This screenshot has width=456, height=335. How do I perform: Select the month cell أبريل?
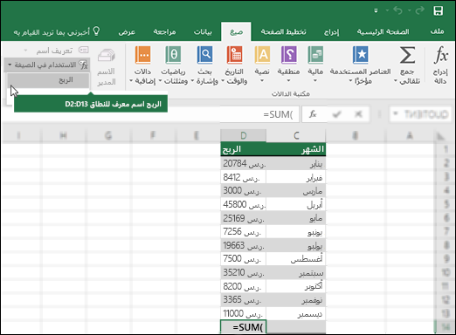[296, 204]
